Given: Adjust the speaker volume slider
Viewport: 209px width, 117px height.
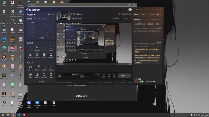Looking at the screenshot, I should (90, 75).
